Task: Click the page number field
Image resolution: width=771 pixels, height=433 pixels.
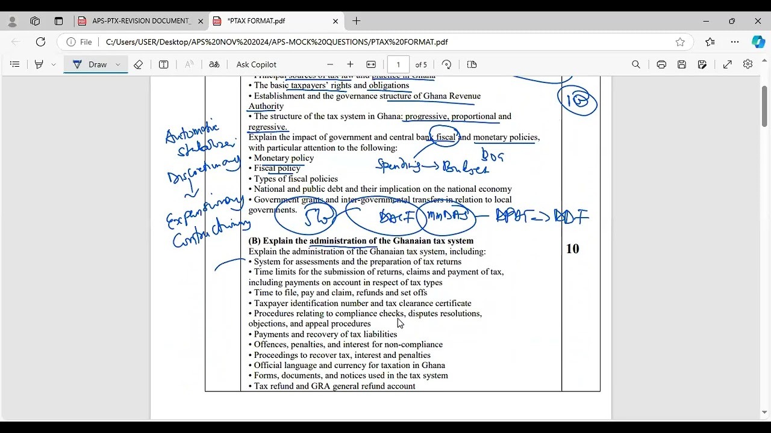Action: click(x=398, y=64)
